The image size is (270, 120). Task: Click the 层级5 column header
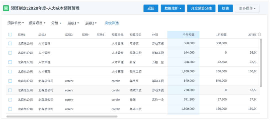click(x=100, y=35)
